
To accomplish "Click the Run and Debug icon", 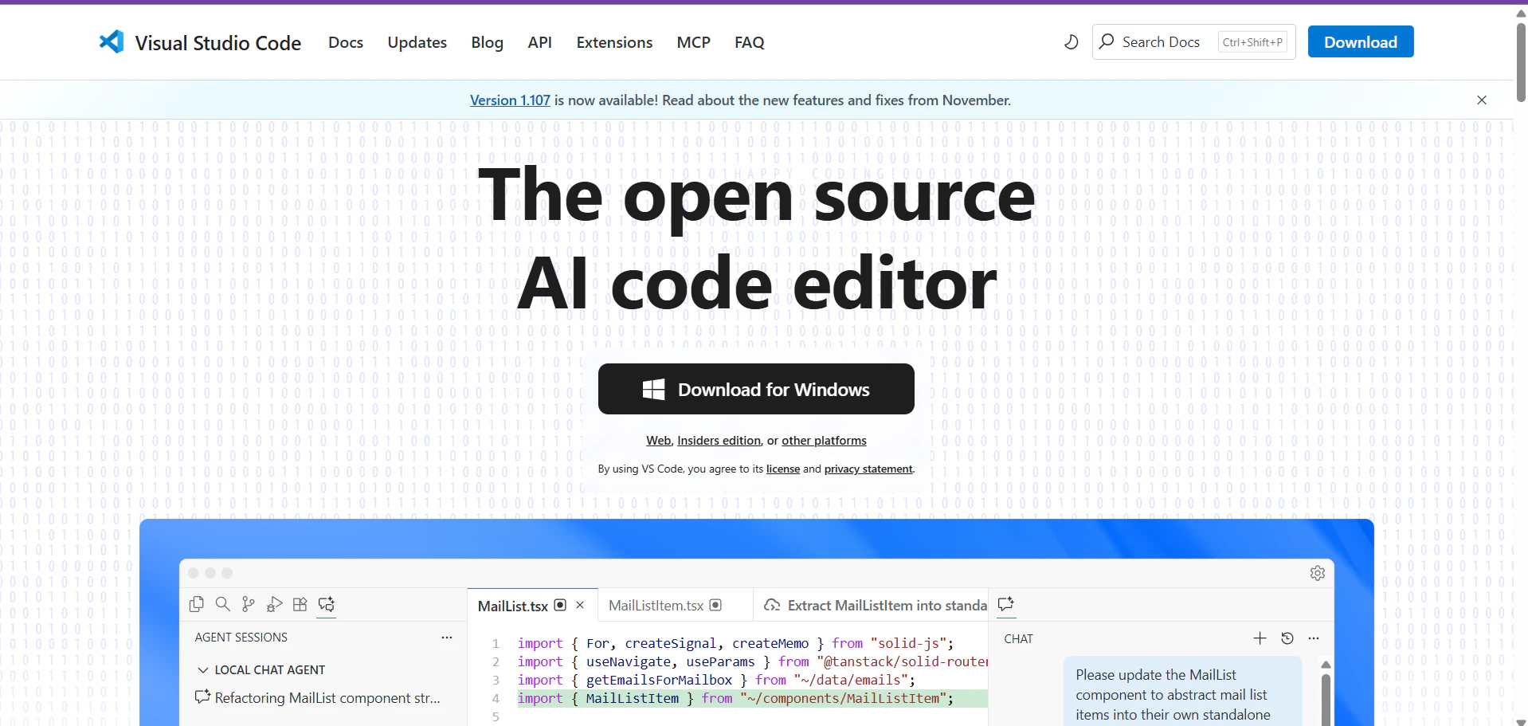I will (x=274, y=604).
